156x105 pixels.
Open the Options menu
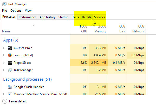coord(16,11)
